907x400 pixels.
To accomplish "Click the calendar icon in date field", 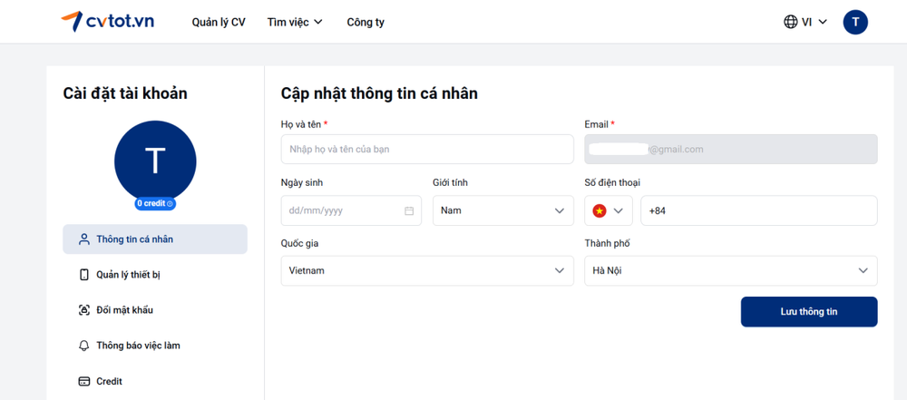I will tap(409, 210).
